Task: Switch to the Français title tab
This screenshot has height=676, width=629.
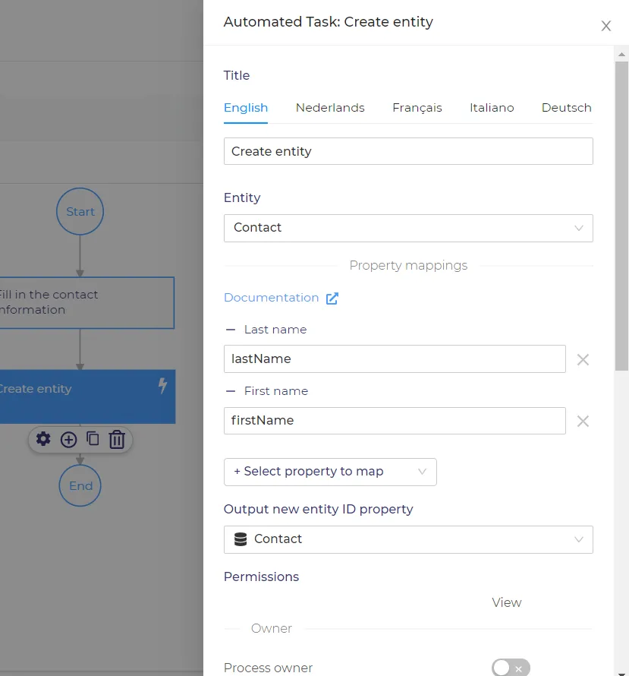Action: click(417, 108)
